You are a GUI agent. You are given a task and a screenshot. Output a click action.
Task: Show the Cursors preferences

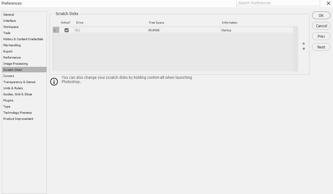tap(9, 76)
